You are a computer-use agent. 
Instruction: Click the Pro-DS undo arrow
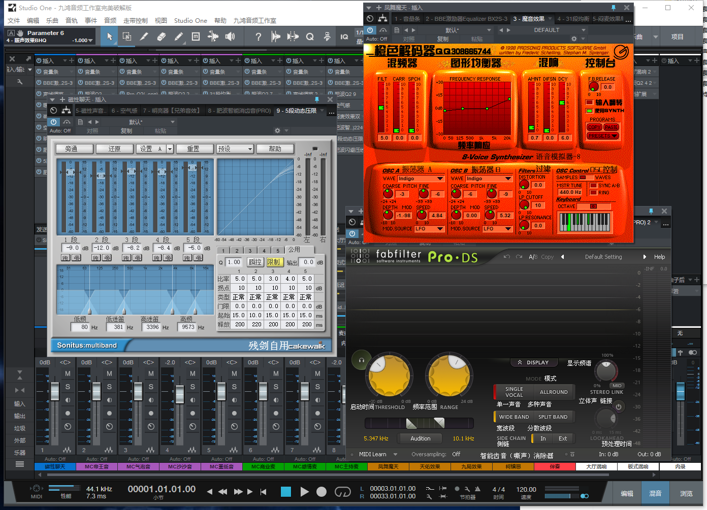506,257
